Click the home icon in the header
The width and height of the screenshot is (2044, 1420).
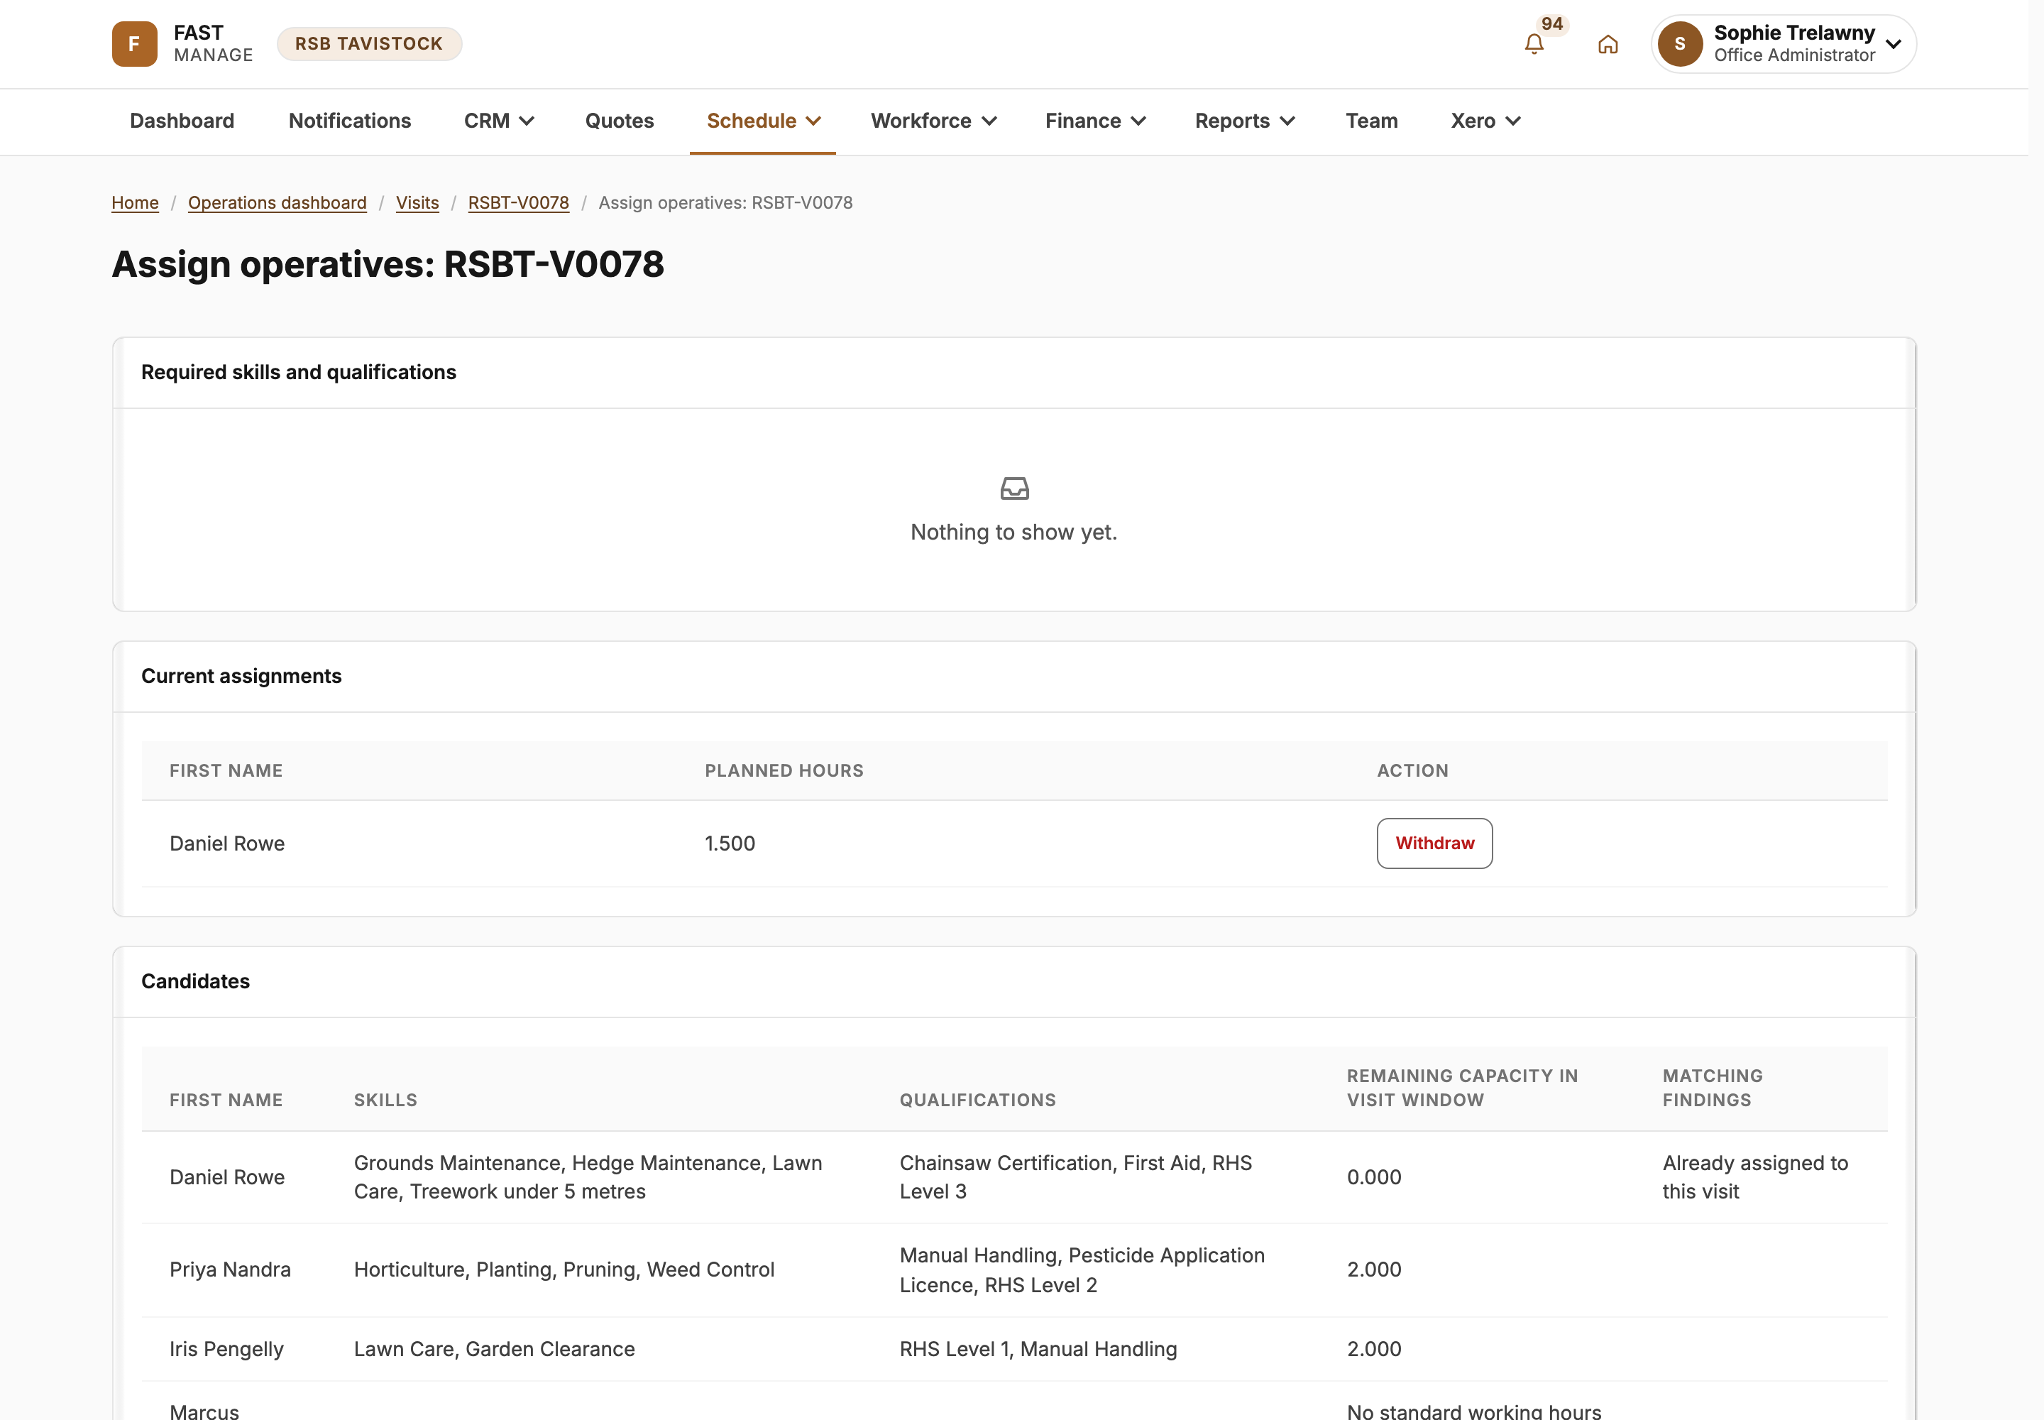(1608, 43)
